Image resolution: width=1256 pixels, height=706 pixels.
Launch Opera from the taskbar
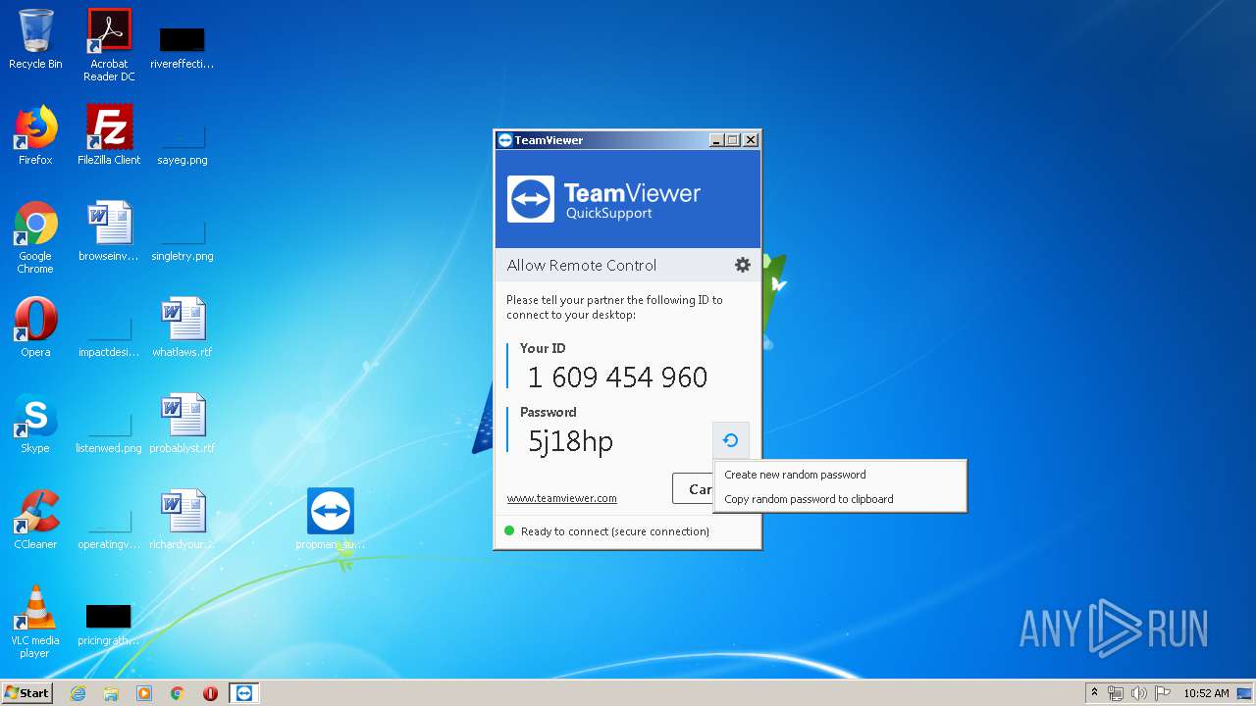210,693
